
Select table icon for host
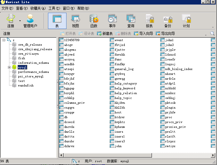(112, 112)
